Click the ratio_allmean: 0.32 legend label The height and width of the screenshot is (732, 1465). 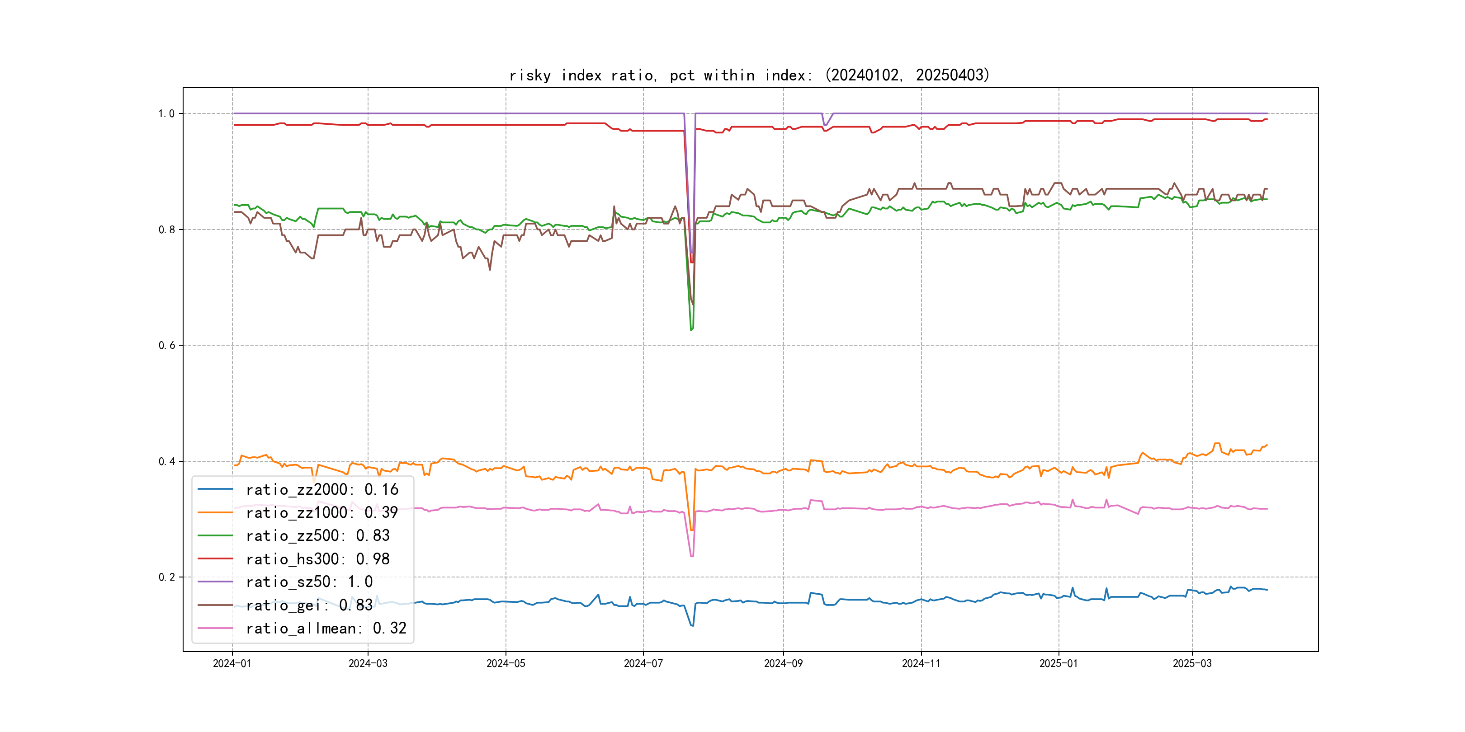[x=326, y=628]
